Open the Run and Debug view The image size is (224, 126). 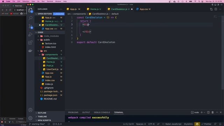pos(30,34)
